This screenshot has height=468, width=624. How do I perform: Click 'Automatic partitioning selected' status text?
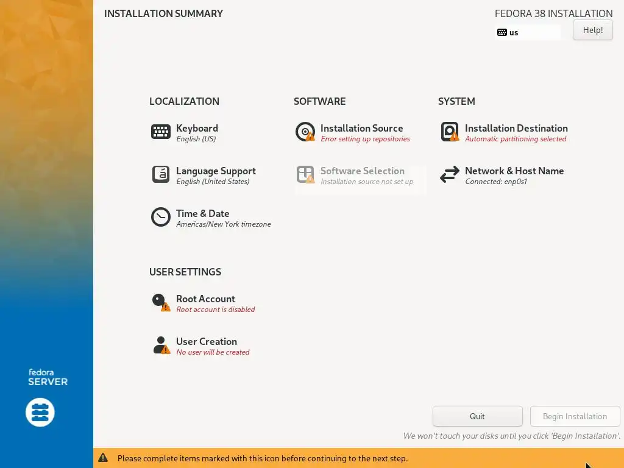(516, 139)
